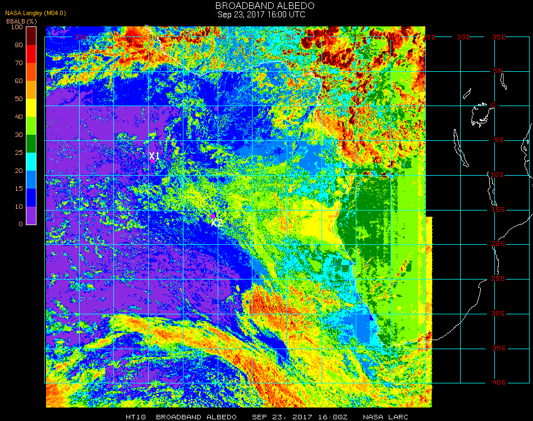
Task: Select dark blue 10–15 legend swatch
Action: [x=31, y=198]
